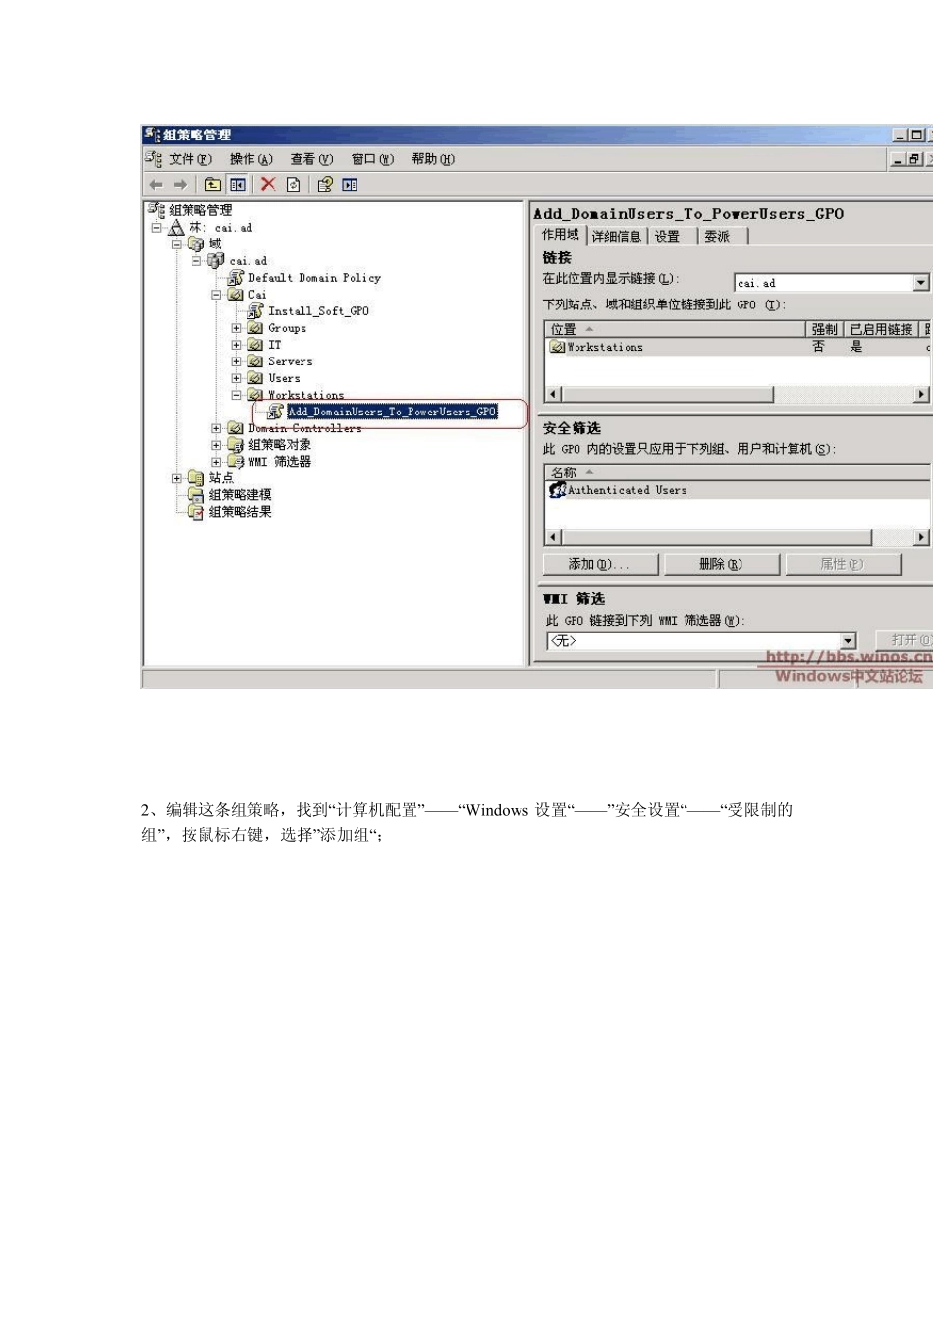Click the 组策略管理 root tree icon
The width and height of the screenshot is (933, 1320).
(x=156, y=210)
